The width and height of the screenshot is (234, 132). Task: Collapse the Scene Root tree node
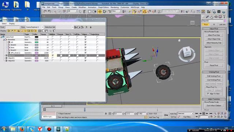click(x=1, y=37)
